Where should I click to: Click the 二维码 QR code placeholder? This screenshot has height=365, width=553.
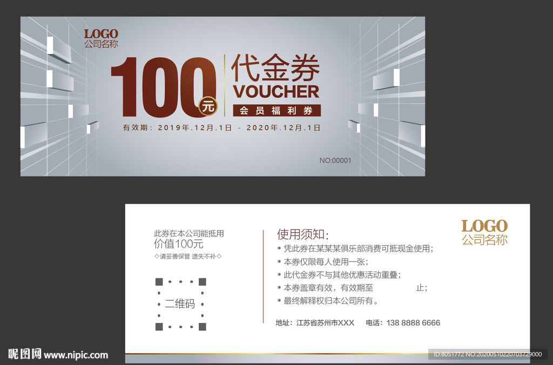click(180, 304)
